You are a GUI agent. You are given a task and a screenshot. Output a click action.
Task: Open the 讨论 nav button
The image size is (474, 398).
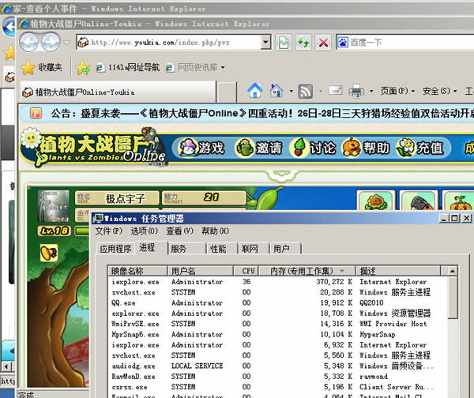(313, 148)
